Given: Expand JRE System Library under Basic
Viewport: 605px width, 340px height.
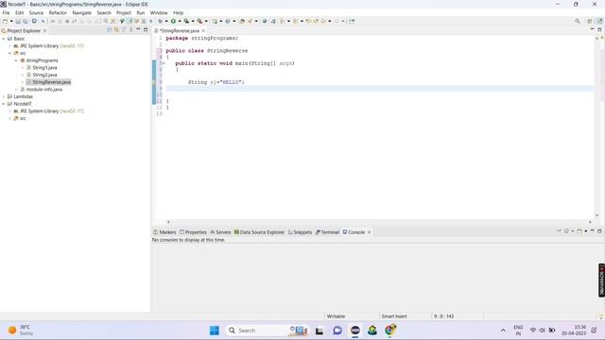Looking at the screenshot, I should (x=9, y=46).
